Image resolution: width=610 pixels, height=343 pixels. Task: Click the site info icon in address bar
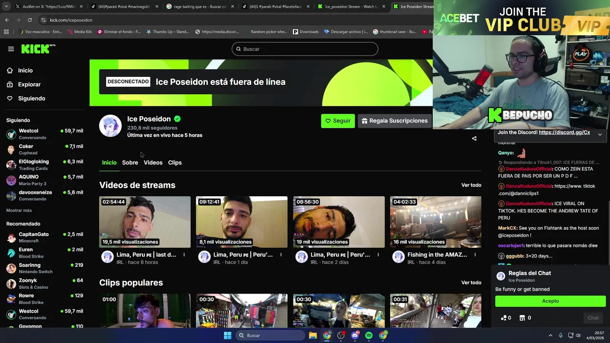[43, 20]
